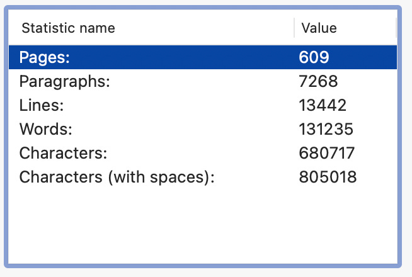Screen dimensions: 412x277
Task: Click the Value column header
Action: pos(345,28)
